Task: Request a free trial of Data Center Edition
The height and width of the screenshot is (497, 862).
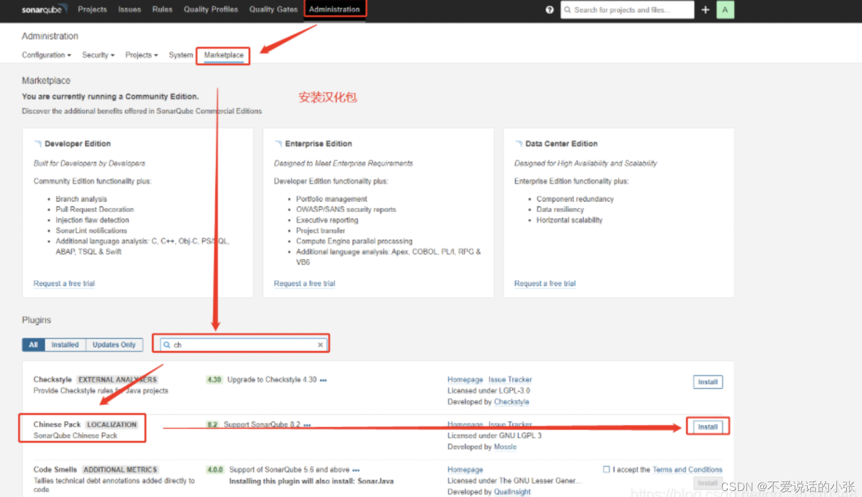Action: 545,283
